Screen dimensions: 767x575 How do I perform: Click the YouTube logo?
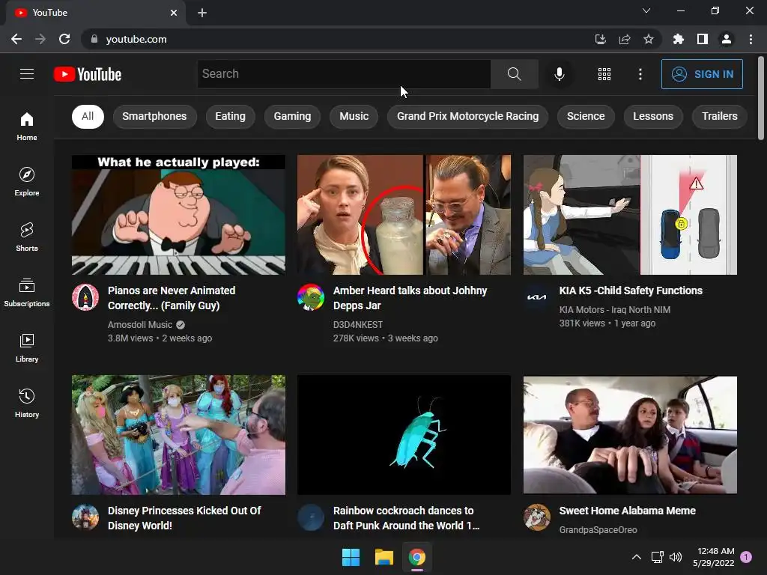[88, 74]
